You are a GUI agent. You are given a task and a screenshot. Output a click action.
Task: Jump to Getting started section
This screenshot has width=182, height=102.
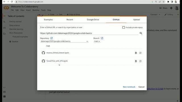tap(15, 22)
